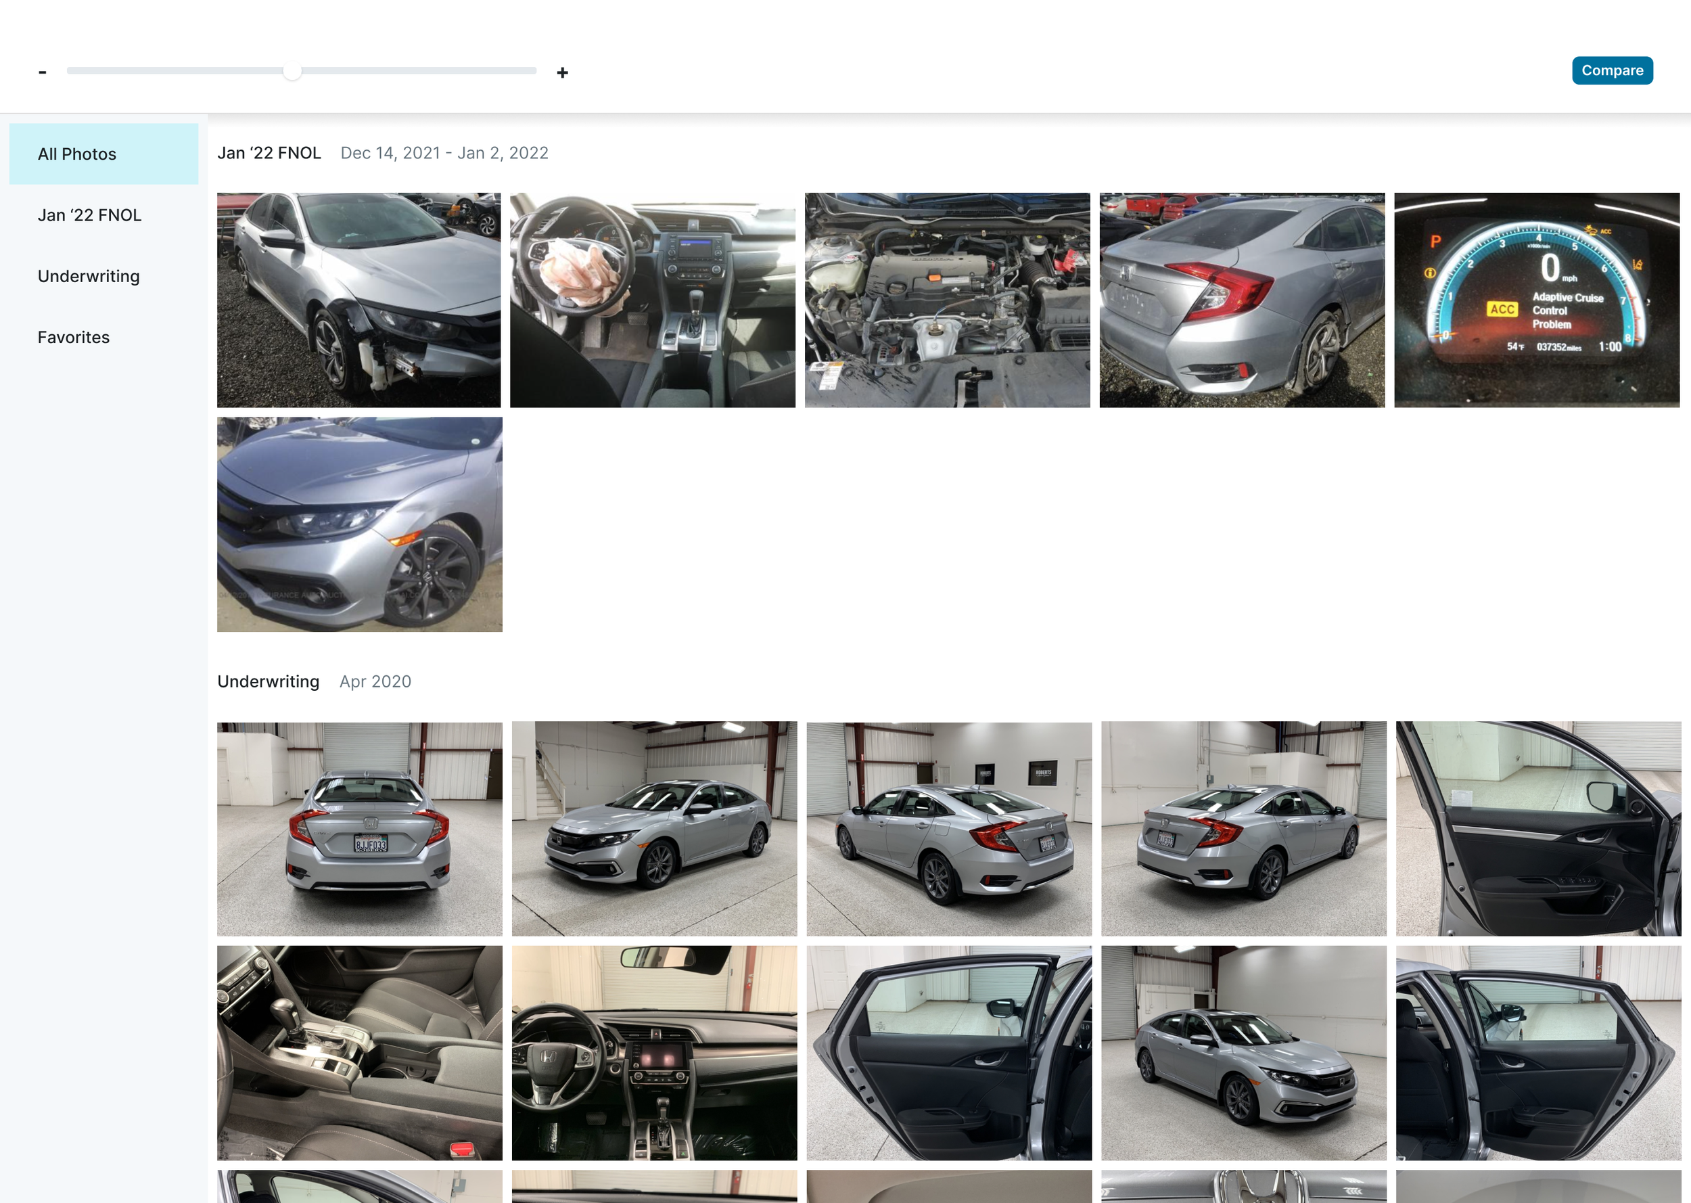View the Underwriting showroom front three-quarter photo
The image size is (1691, 1203).
(654, 829)
